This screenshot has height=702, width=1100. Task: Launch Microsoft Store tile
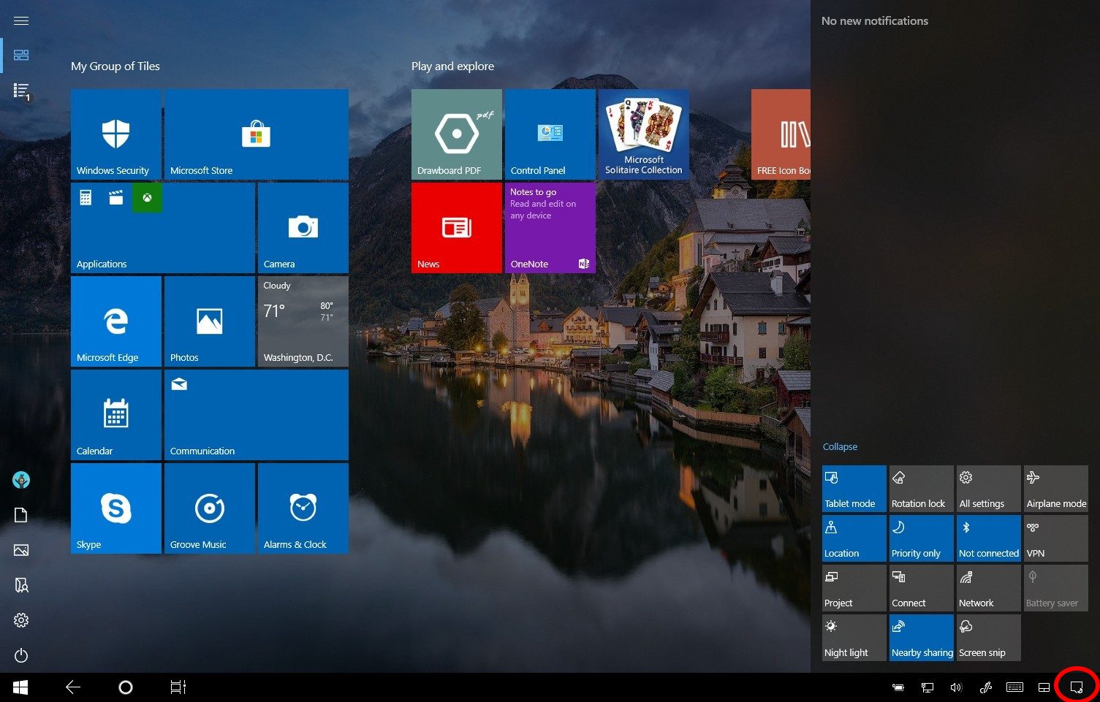(x=256, y=134)
